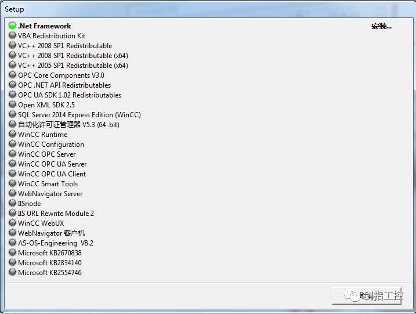This screenshot has height=314, width=416.
Task: Select the WebNavigator 客户机 label
Action: click(52, 233)
